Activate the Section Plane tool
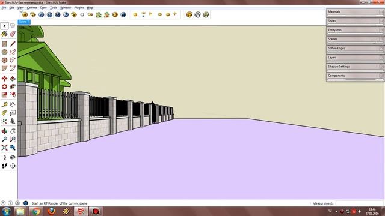 tap(13, 166)
